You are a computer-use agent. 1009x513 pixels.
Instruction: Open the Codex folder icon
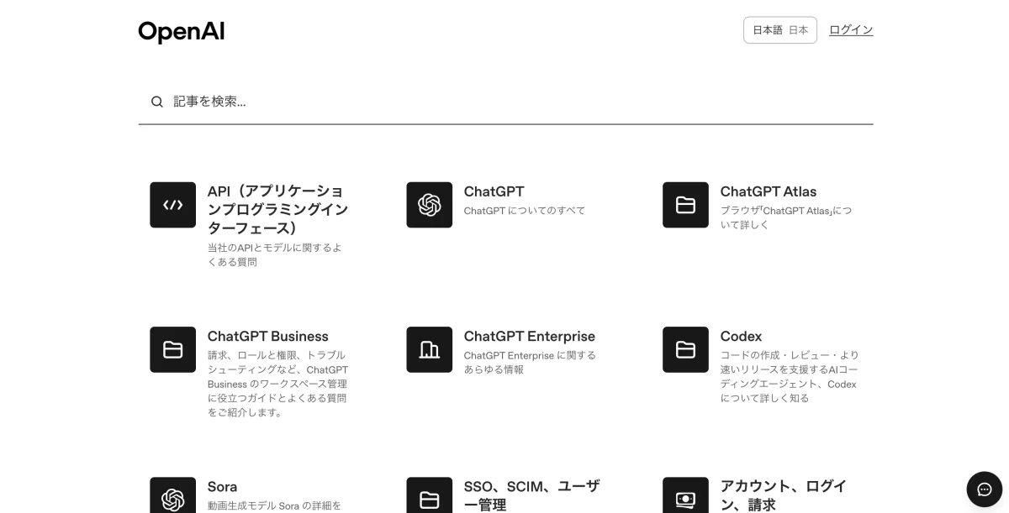(x=685, y=349)
